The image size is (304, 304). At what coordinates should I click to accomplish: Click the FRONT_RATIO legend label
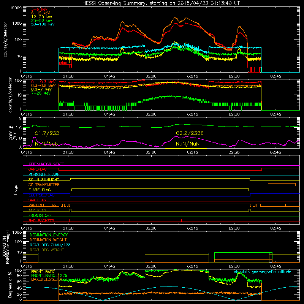point(43,272)
